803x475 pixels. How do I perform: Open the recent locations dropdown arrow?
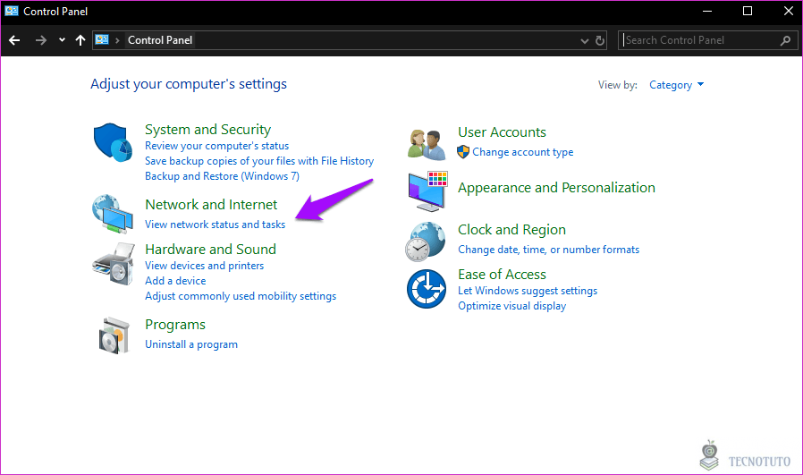click(62, 40)
